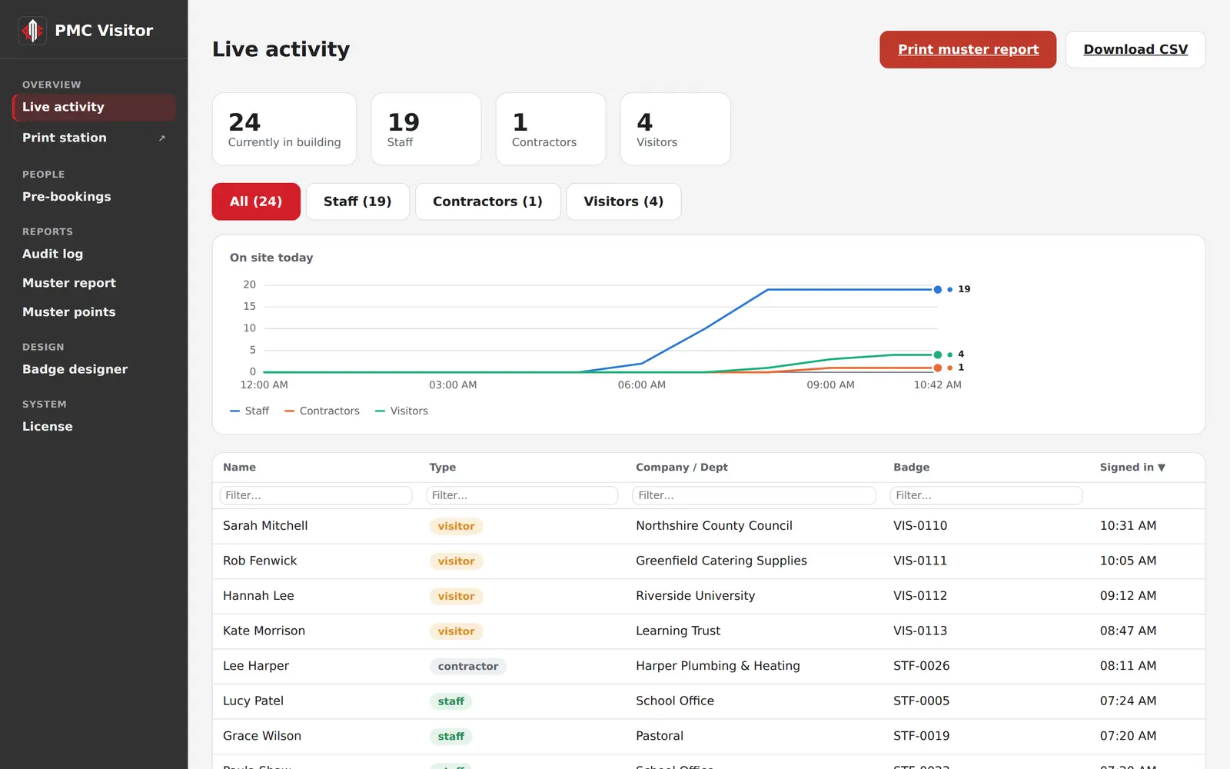This screenshot has height=769, width=1230.
Task: Click Rob Fenwick's visitor type badge
Action: pyautogui.click(x=457, y=561)
